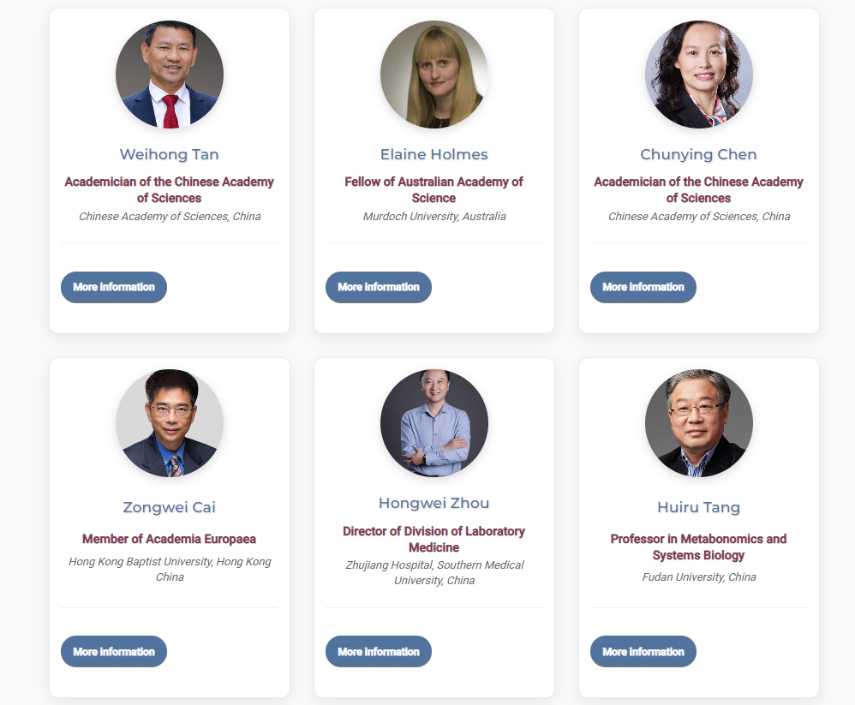Click the Fudan University, China affiliation text

(x=699, y=577)
